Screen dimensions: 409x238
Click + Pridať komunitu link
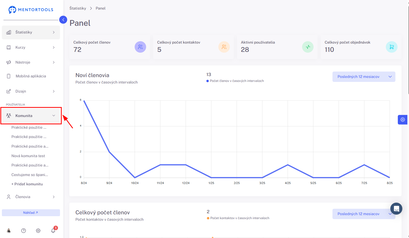point(27,184)
